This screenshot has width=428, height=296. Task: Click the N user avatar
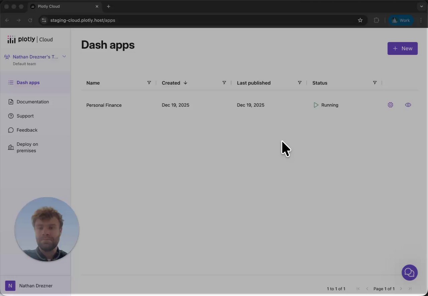[10, 286]
